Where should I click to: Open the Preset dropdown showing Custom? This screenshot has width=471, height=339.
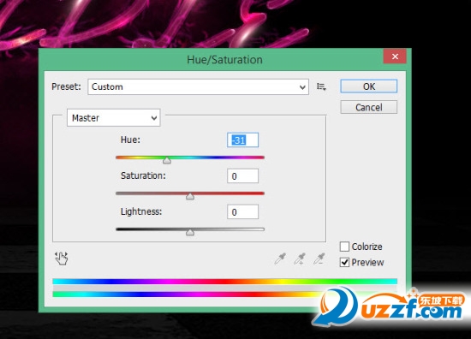tap(199, 86)
